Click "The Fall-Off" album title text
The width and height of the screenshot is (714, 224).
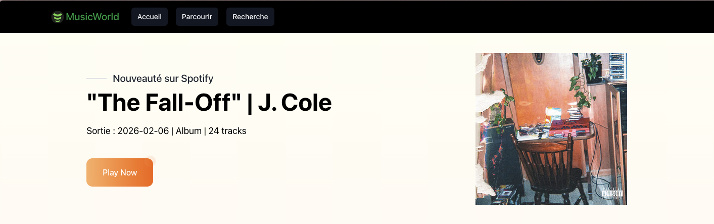coord(164,103)
